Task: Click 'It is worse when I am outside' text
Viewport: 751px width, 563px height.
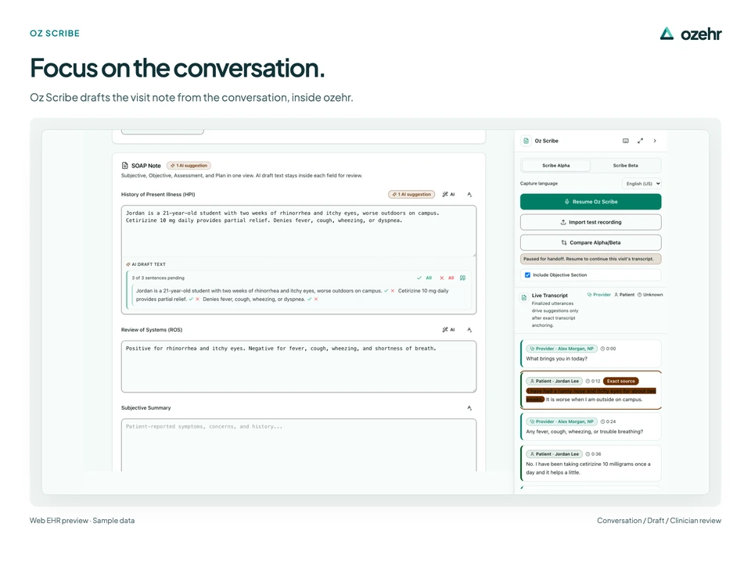Action: pos(594,400)
